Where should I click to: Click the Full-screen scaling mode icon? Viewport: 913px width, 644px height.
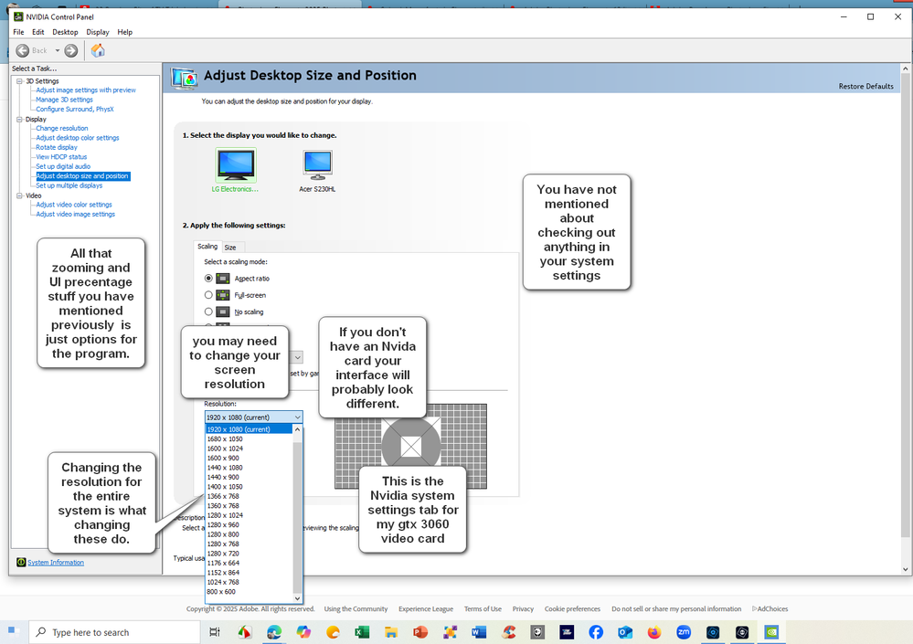pos(222,295)
